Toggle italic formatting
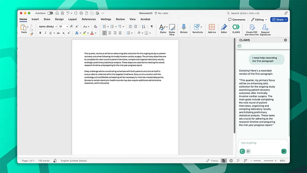The height and width of the screenshot is (173, 307). tap(45, 33)
